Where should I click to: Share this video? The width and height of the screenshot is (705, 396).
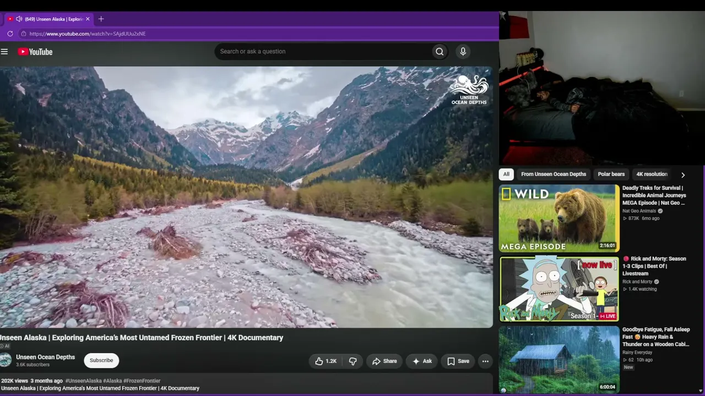(x=384, y=361)
